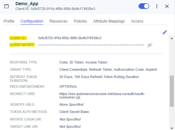Click the TOKEN AUTH METHOD label
This screenshot has height=130, width=175.
pyautogui.click(x=29, y=112)
